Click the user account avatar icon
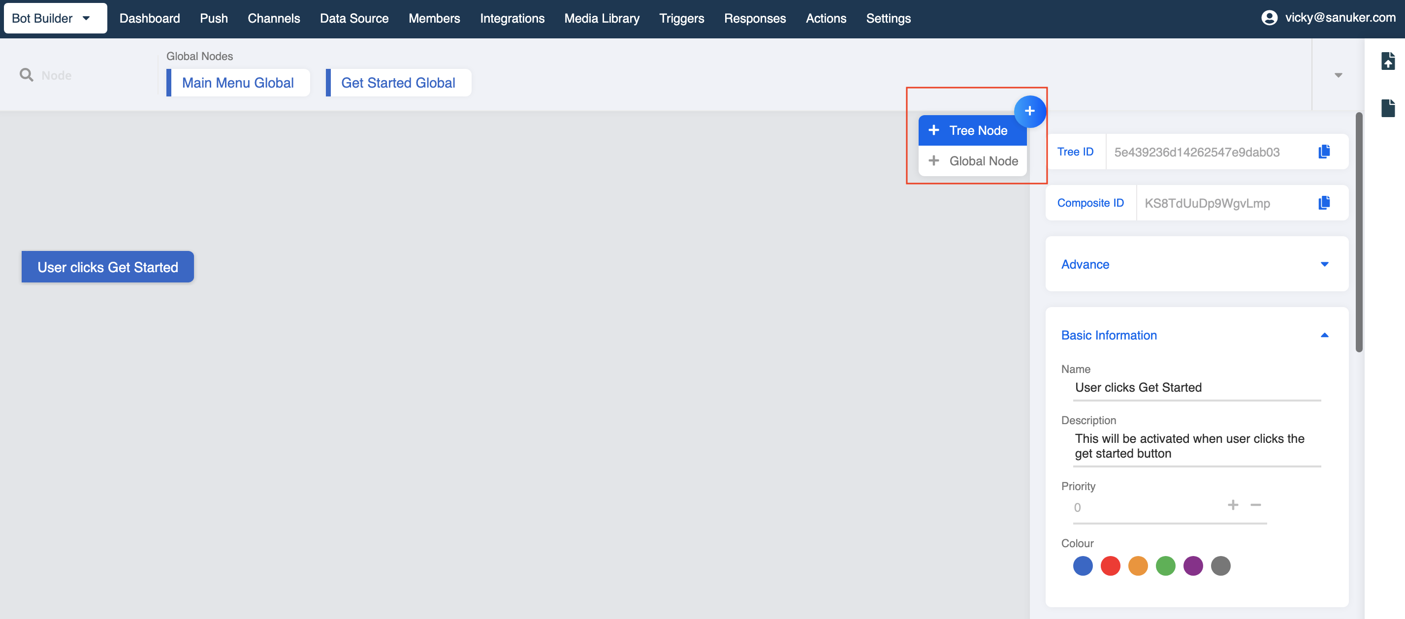 tap(1269, 18)
